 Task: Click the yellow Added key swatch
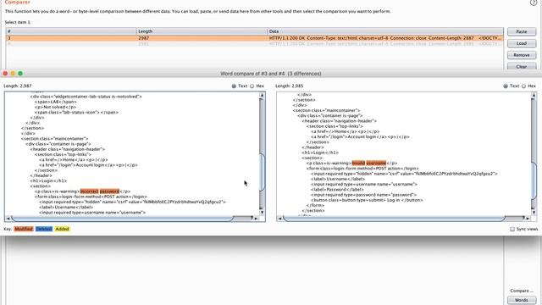click(x=62, y=229)
